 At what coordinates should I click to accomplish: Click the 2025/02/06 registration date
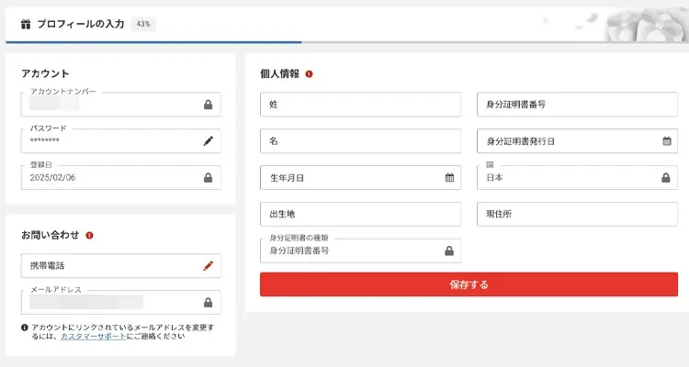pyautogui.click(x=52, y=178)
